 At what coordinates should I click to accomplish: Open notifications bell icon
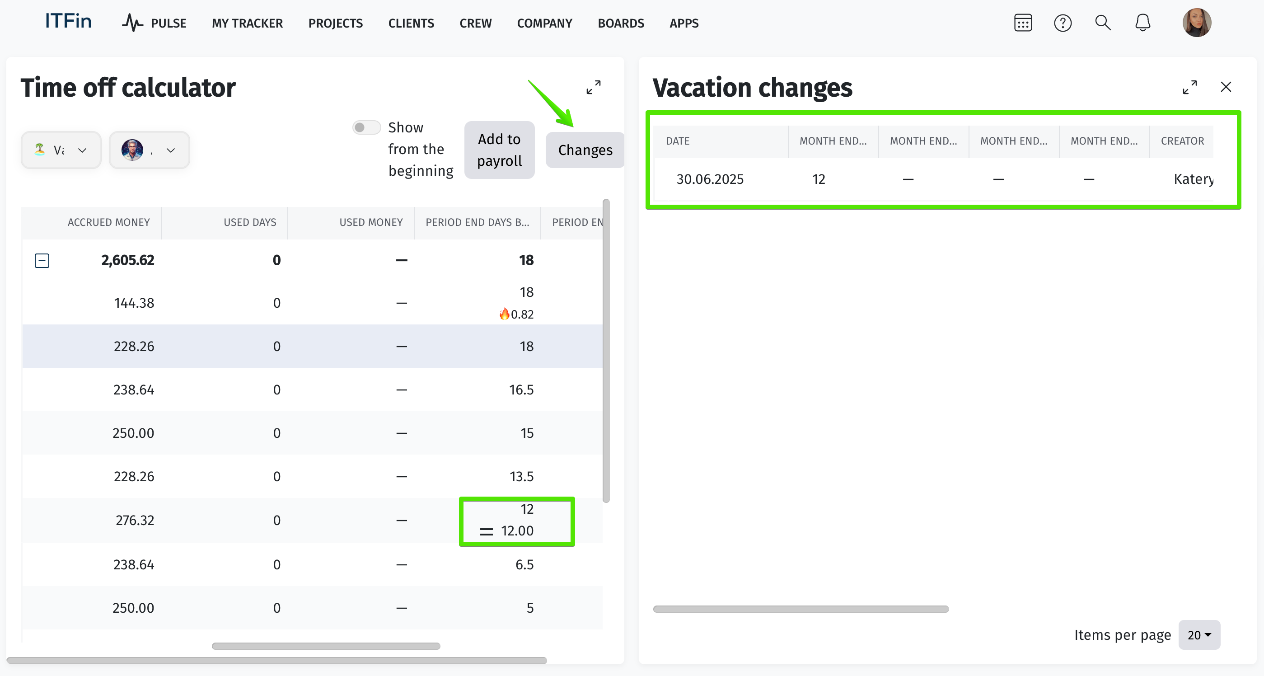click(1142, 23)
